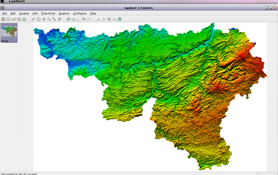Click the Open folder toolbar icon
Viewport: 278px width, 175px height.
point(14,19)
